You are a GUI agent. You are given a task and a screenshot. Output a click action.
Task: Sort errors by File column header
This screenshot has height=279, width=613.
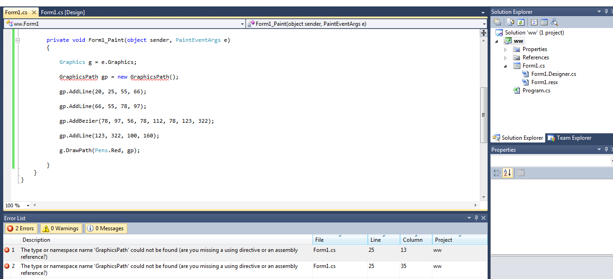340,239
